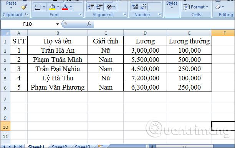
Task: Select the cell 'Trần Hà An'
Action: click(x=58, y=50)
